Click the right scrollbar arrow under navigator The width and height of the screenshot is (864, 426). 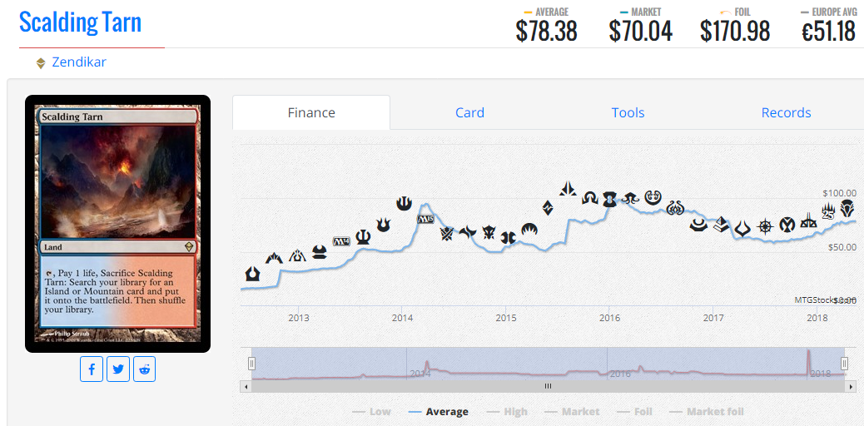[x=849, y=386]
